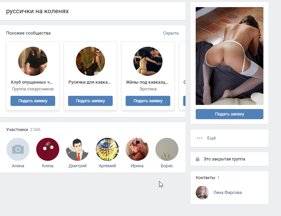Open Артемий's profile picture
Image resolution: width=281 pixels, height=216 pixels.
click(x=107, y=149)
